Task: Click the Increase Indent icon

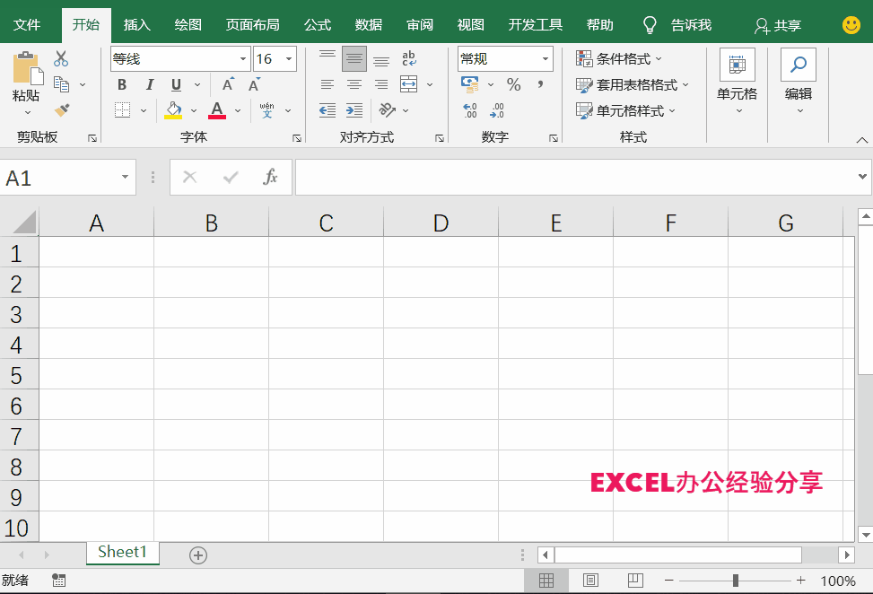Action: point(353,110)
